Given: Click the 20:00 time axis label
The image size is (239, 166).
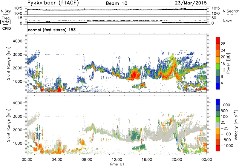Looking at the screenshot, I should (x=177, y=160).
